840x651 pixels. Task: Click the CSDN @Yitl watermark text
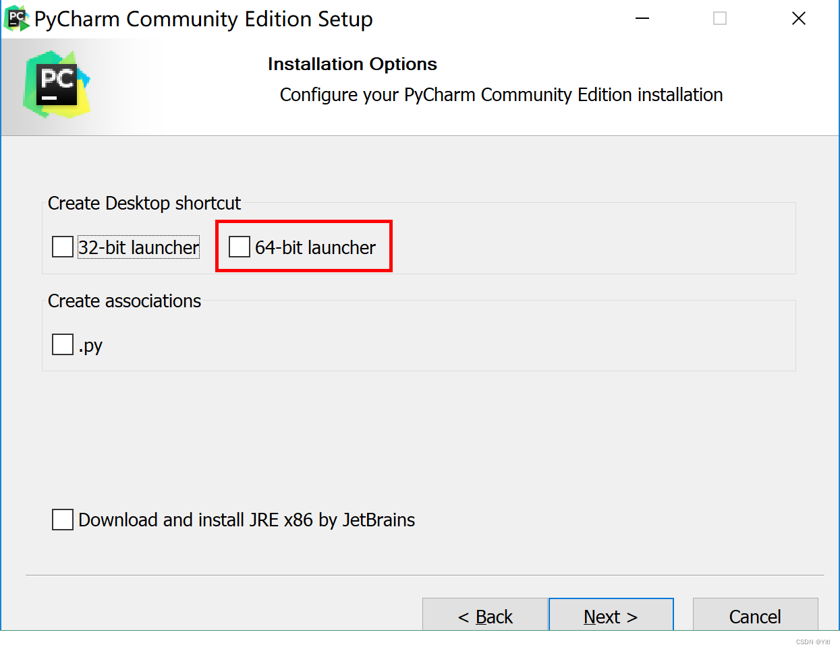812,643
